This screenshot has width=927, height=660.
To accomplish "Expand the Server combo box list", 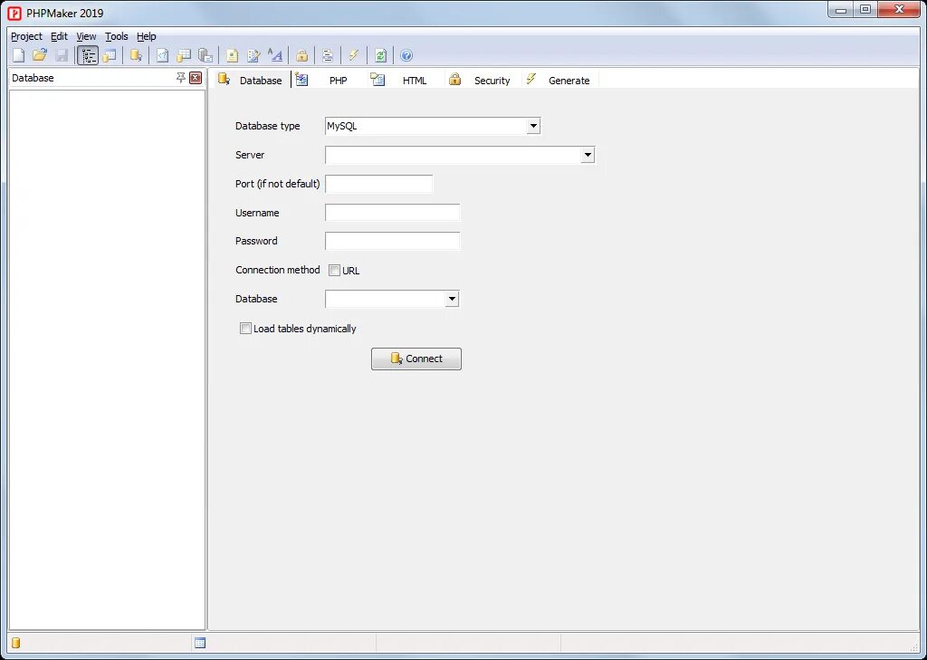I will [x=587, y=155].
